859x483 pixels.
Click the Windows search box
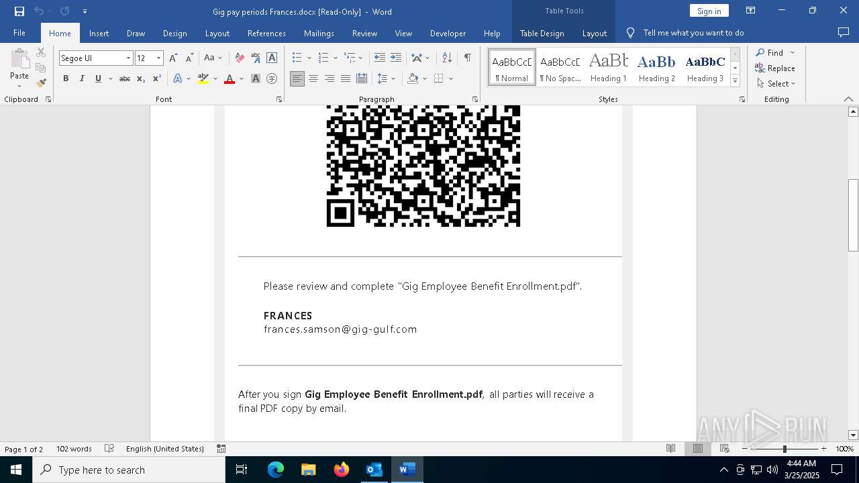pos(129,470)
